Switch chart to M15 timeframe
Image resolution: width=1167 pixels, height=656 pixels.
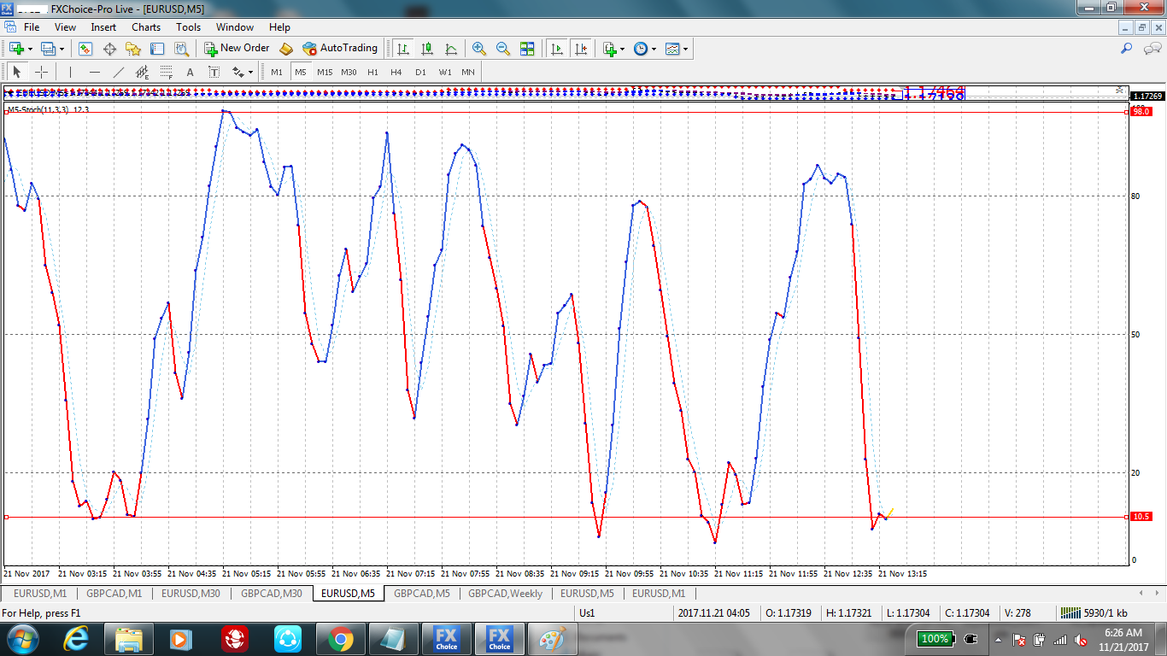pos(325,73)
